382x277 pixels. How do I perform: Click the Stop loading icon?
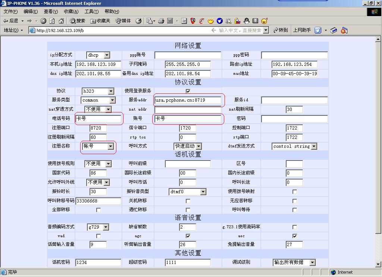click(43, 21)
